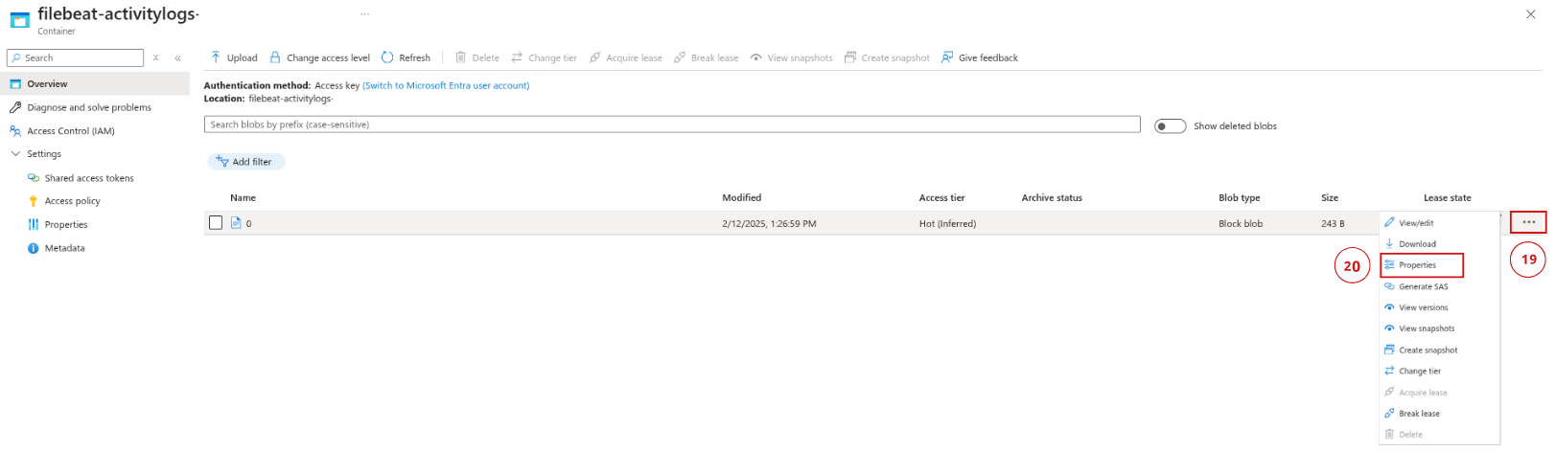The height and width of the screenshot is (452, 1555).
Task: Click the Search blobs by prefix field
Action: [672, 124]
